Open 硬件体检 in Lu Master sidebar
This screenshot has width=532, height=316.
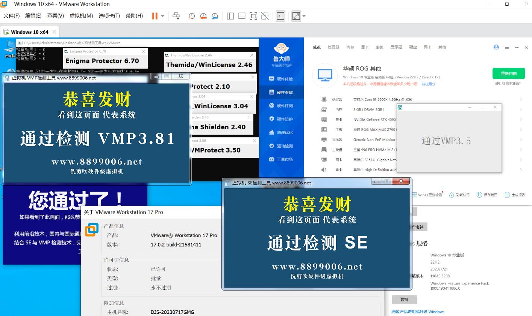tap(281, 79)
